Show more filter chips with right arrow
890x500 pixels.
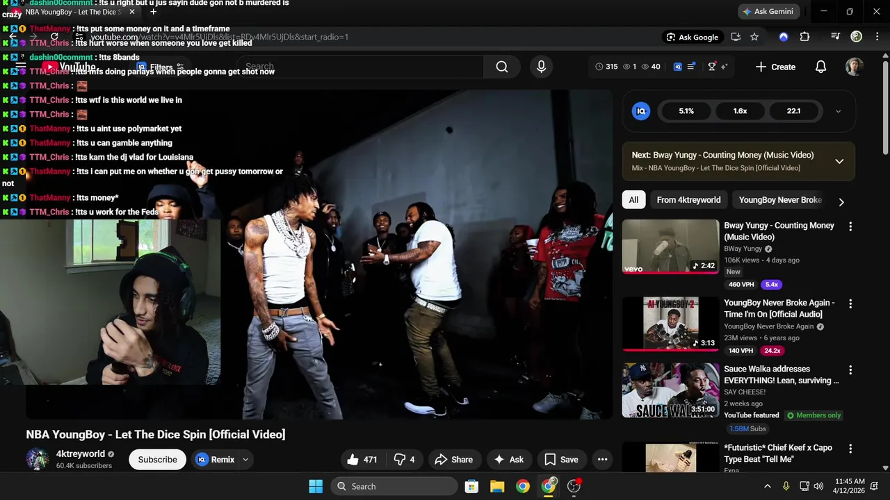click(841, 201)
